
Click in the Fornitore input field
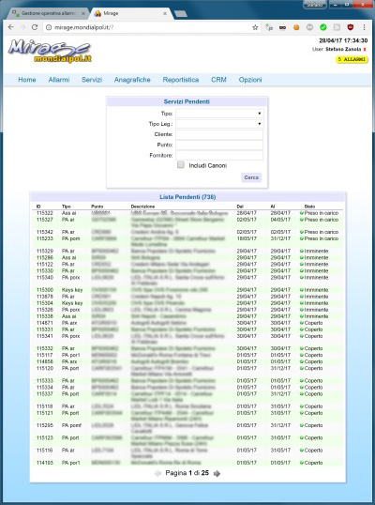(219, 155)
